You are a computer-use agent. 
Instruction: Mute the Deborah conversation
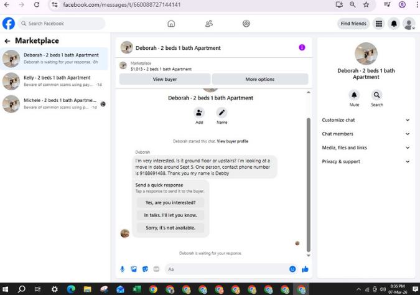(354, 95)
